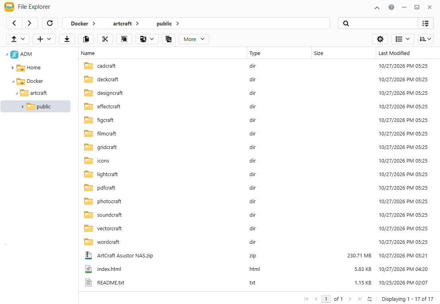Viewport: 440px width, 304px height.
Task: Open File Explorer settings gear
Action: tap(380, 39)
